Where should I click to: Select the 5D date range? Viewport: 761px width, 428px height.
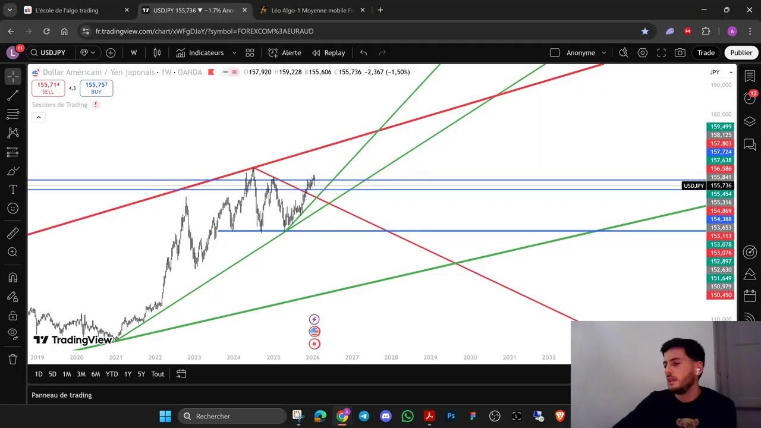52,374
